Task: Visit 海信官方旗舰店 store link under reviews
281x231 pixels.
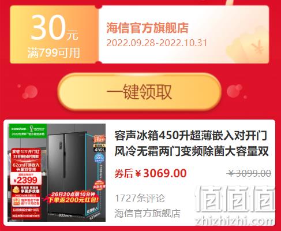Action: 148,213
